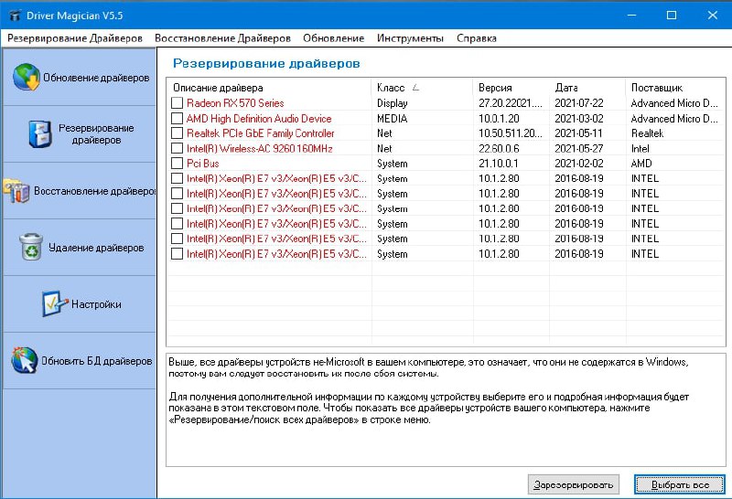
Task: Select the Intel(R) Wireless-AC 9260 160MHz row
Action: 259,149
